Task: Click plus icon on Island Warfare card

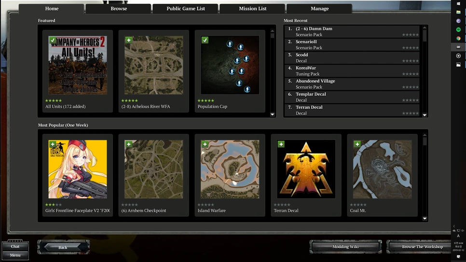Action: click(205, 144)
